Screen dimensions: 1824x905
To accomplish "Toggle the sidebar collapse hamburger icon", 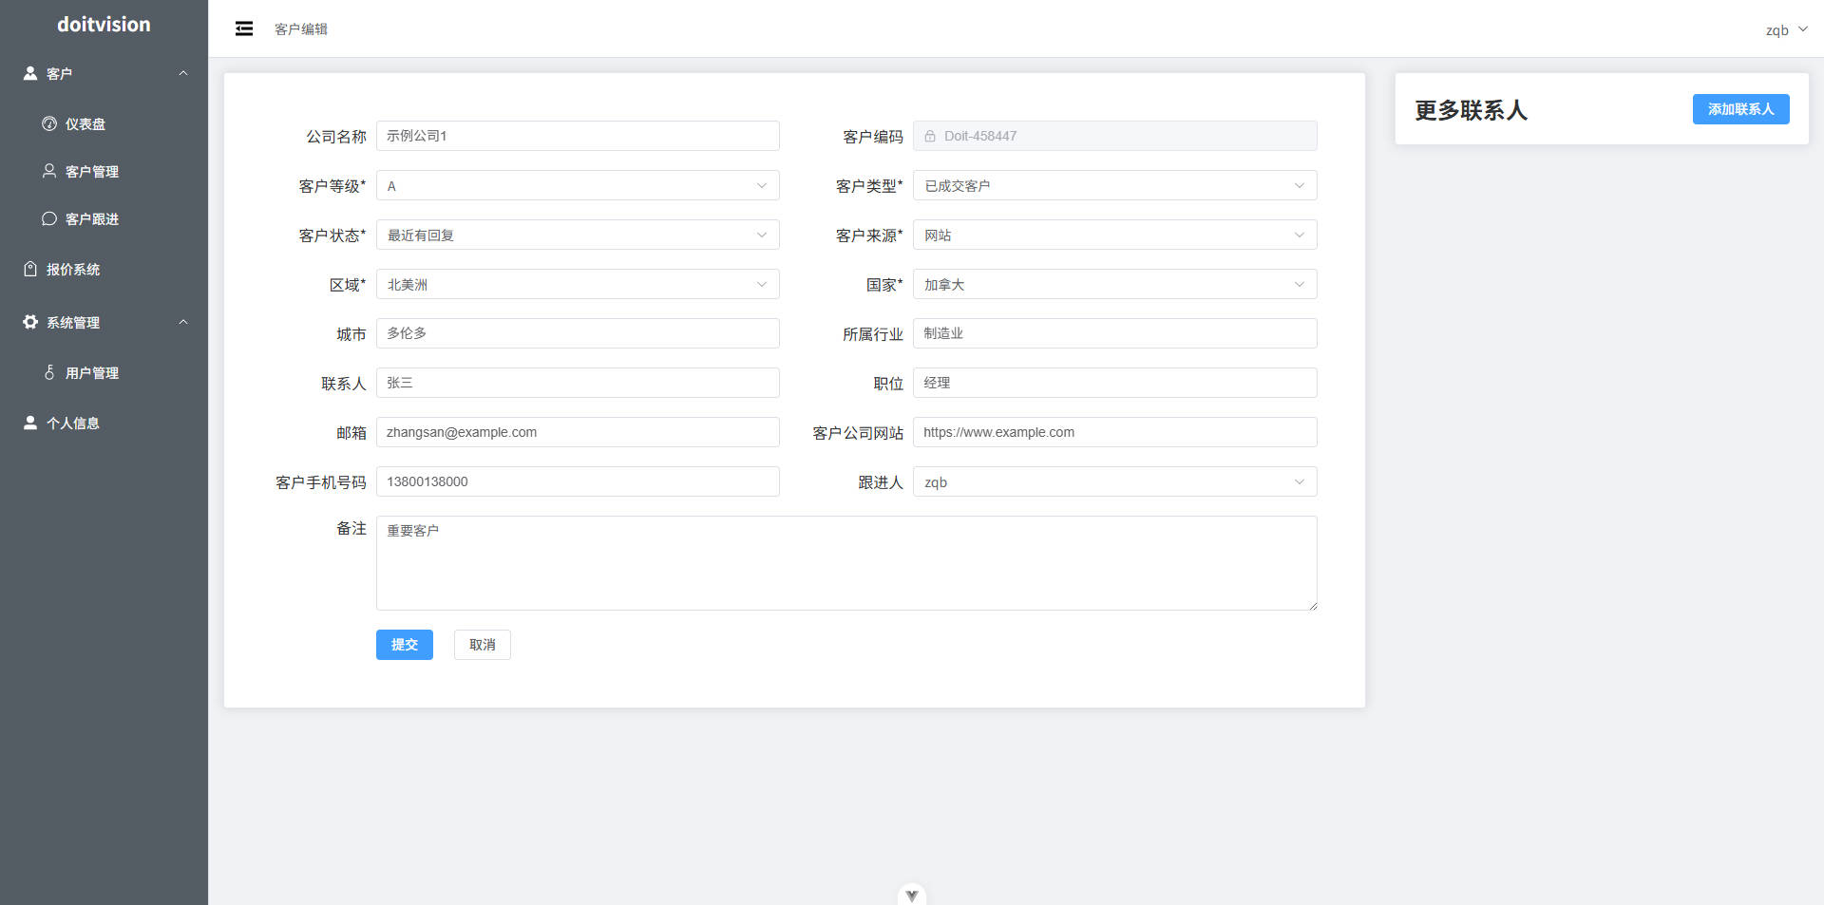I will tap(244, 28).
